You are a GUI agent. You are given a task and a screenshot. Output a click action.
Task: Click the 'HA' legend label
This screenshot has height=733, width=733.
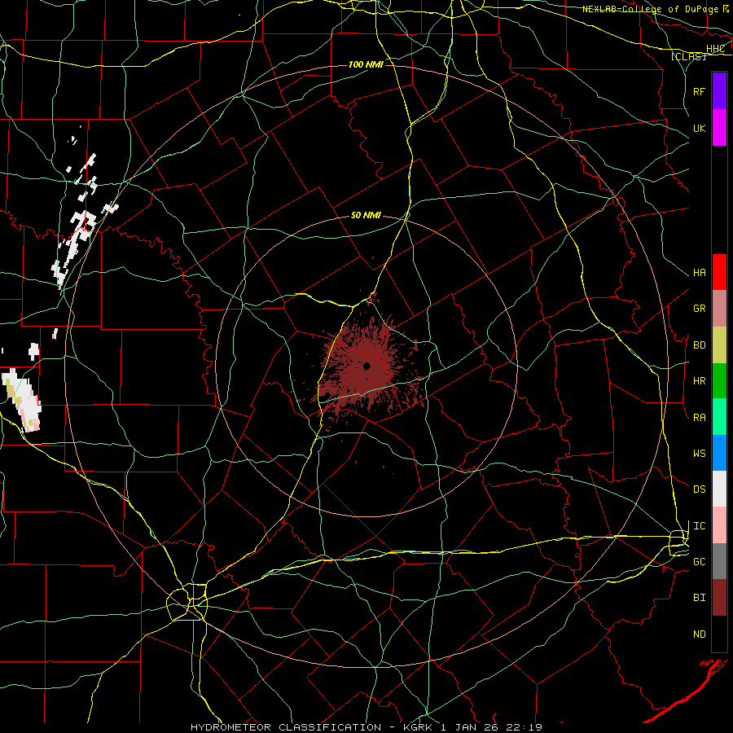(699, 272)
